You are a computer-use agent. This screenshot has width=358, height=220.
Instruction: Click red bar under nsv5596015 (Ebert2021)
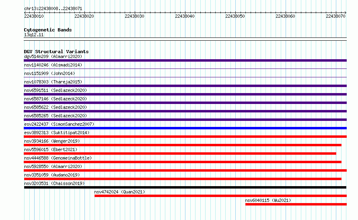180,154
